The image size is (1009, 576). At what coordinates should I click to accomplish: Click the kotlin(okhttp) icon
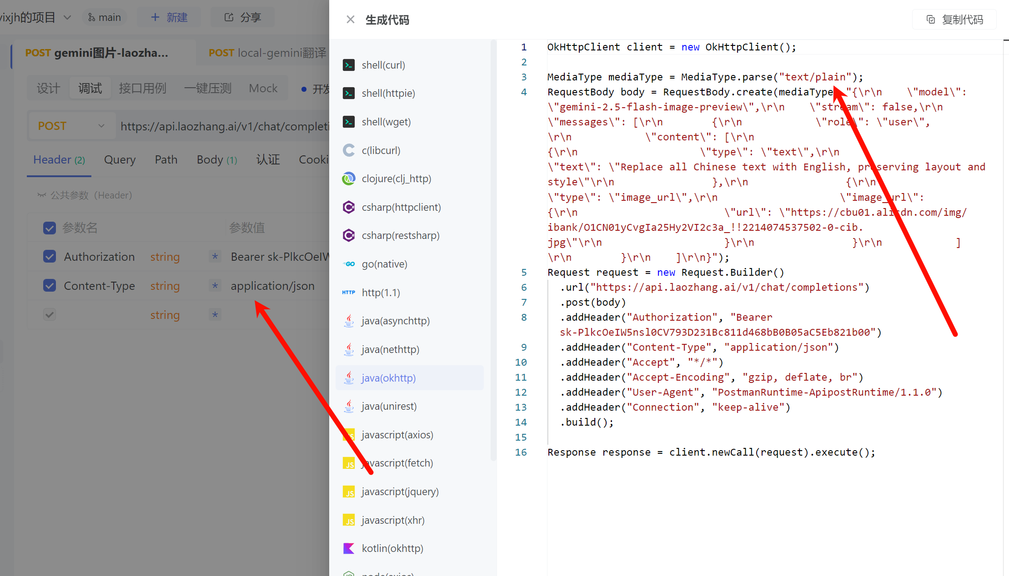click(x=349, y=548)
